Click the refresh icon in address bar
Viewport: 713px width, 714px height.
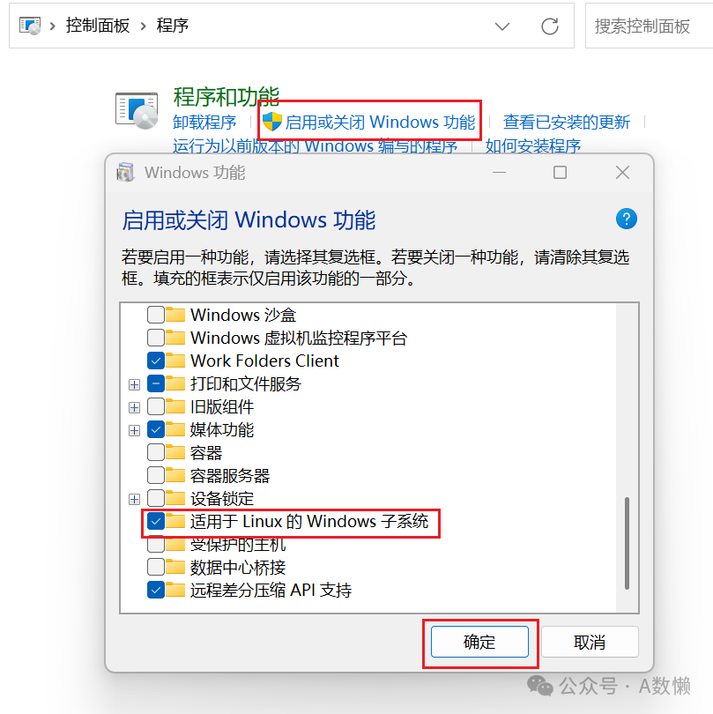(550, 26)
